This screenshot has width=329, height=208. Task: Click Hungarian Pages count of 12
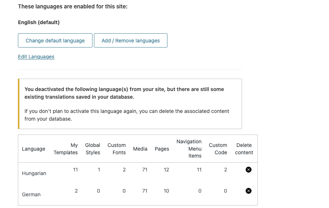[x=166, y=170]
